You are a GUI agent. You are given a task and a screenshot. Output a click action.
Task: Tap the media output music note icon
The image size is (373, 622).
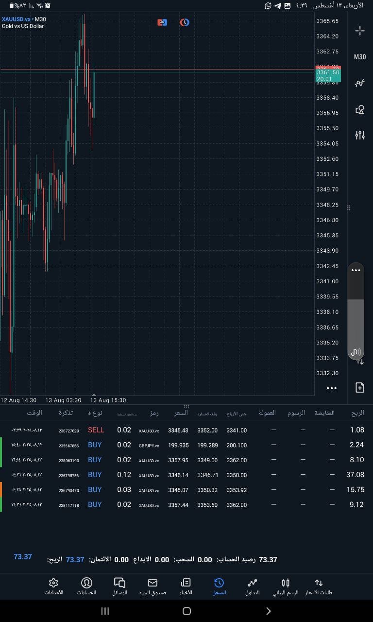point(356,352)
